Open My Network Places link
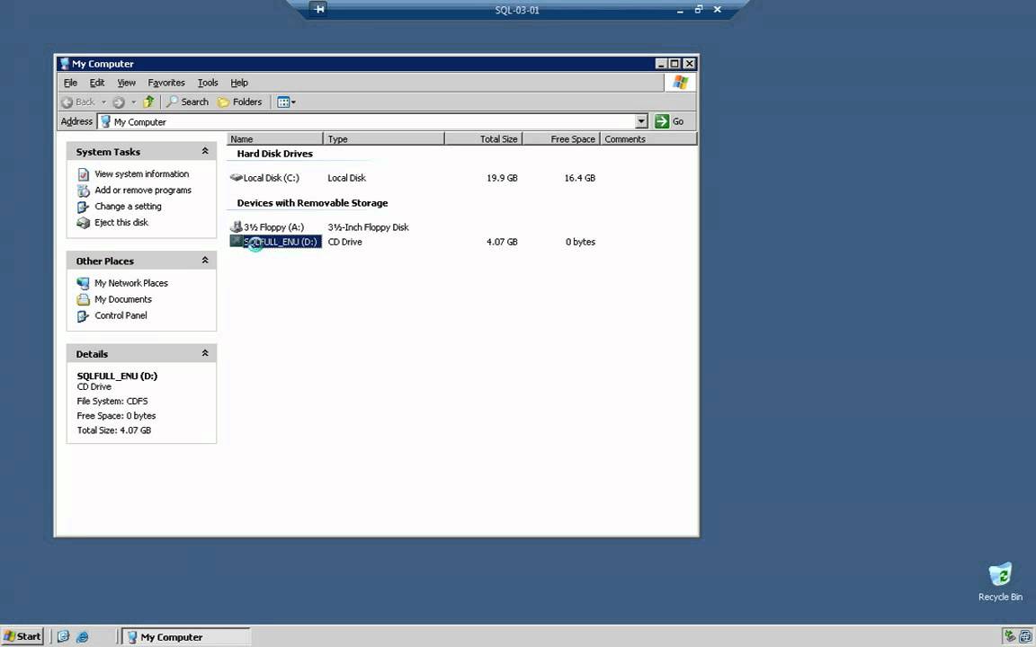This screenshot has height=647, width=1036. point(130,283)
